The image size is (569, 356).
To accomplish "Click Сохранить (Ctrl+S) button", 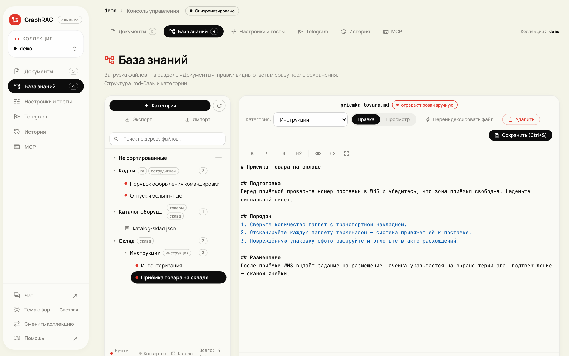I will coord(520,135).
